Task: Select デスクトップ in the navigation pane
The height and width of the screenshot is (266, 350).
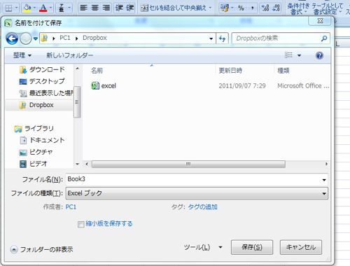Action: click(x=42, y=81)
